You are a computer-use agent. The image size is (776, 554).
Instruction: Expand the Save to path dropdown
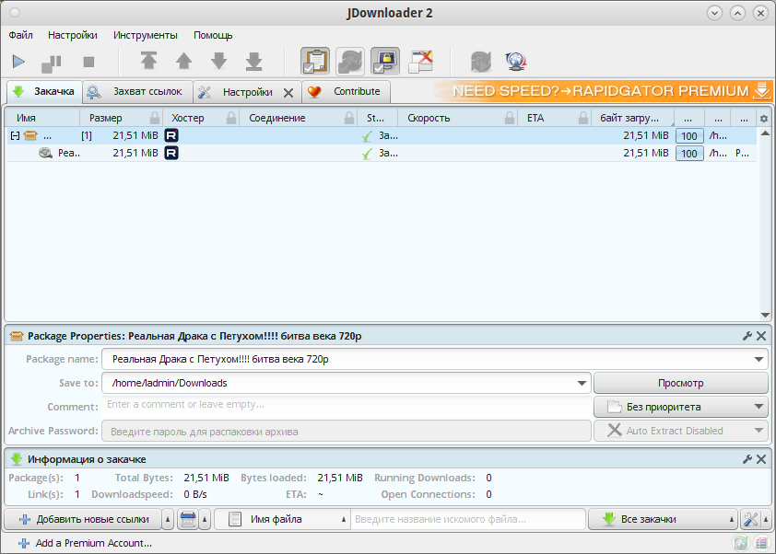(582, 383)
